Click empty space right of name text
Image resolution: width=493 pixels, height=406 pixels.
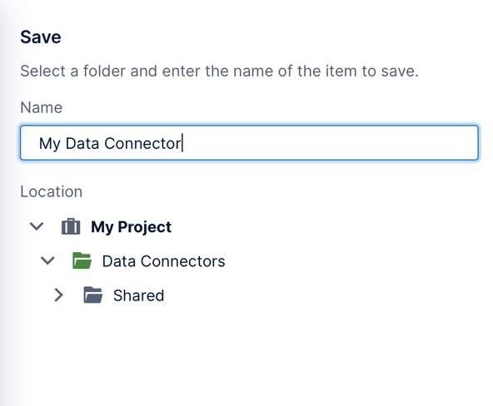click(x=330, y=143)
